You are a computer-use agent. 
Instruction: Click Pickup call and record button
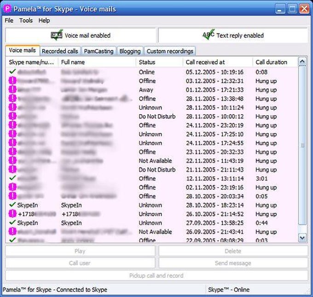[x=156, y=275]
